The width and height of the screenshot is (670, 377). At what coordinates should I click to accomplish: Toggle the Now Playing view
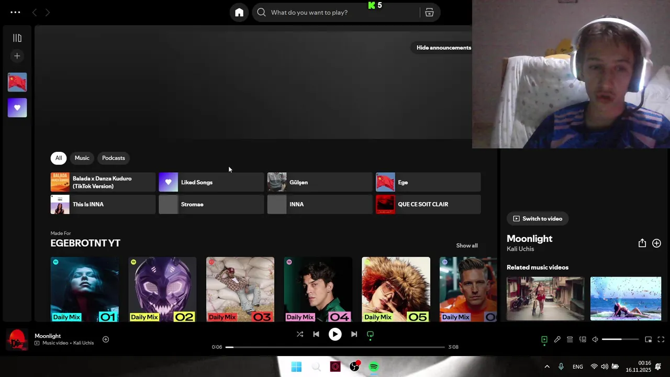[544, 339]
